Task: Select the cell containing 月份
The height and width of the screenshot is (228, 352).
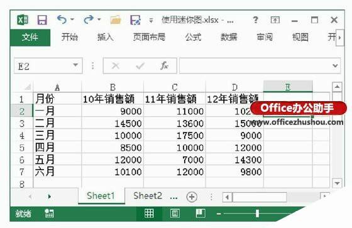Action: tap(57, 99)
